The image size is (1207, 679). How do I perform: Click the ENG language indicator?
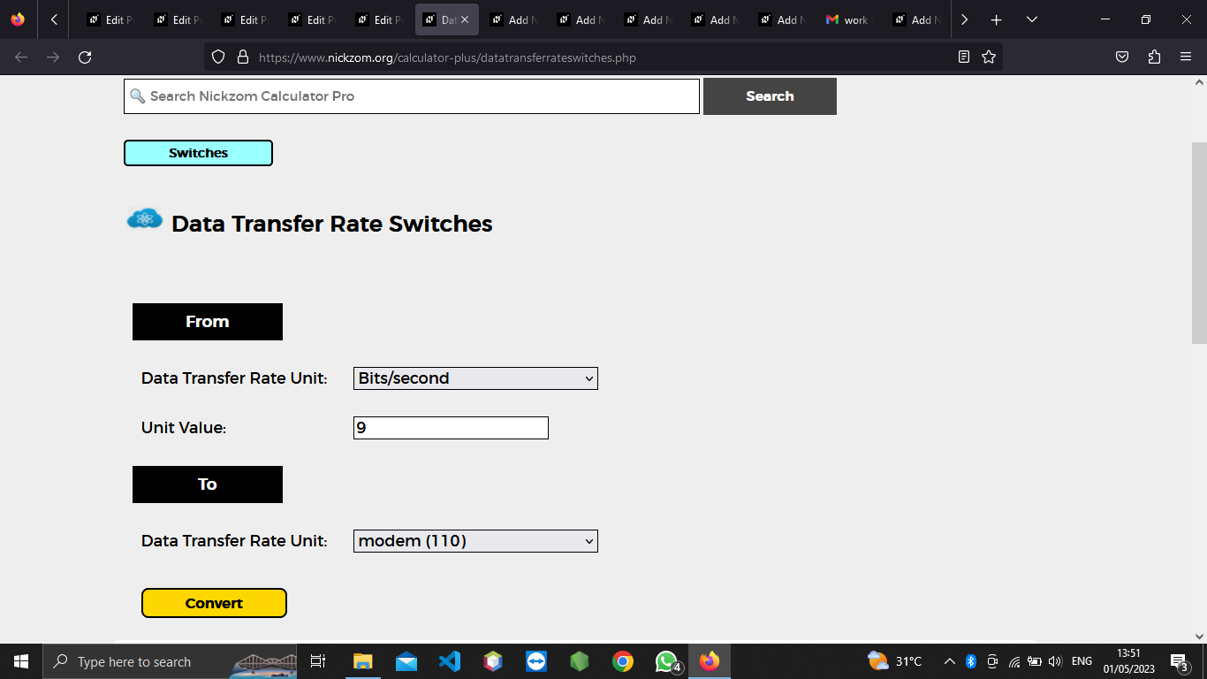pos(1082,661)
